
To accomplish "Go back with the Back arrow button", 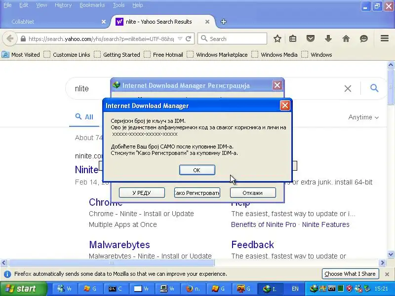I will pyautogui.click(x=10, y=39).
